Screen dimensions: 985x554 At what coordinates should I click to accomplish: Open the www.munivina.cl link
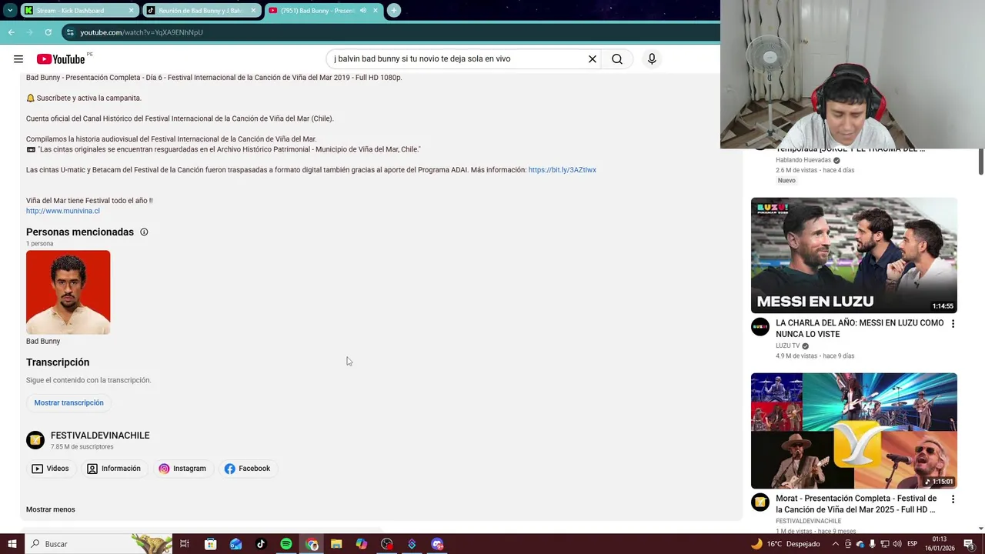[62, 211]
